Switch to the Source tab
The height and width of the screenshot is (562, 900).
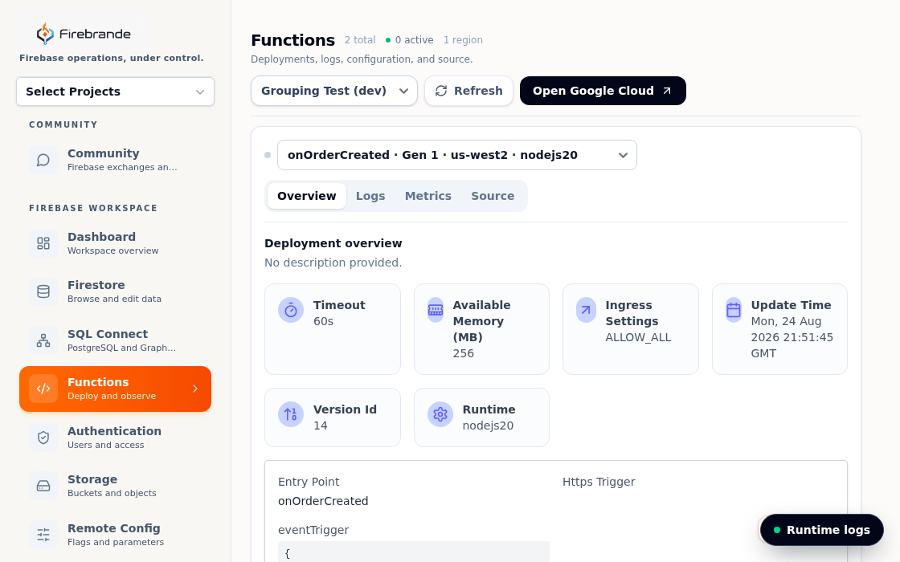(493, 196)
